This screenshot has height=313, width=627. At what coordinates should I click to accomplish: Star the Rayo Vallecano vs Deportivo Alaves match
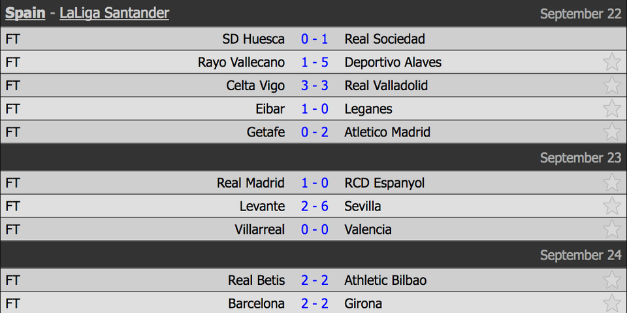pos(612,62)
